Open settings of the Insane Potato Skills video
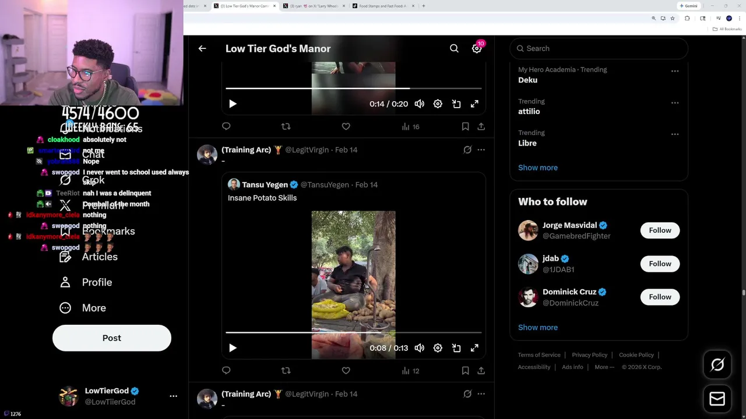This screenshot has height=419, width=746. click(x=438, y=348)
